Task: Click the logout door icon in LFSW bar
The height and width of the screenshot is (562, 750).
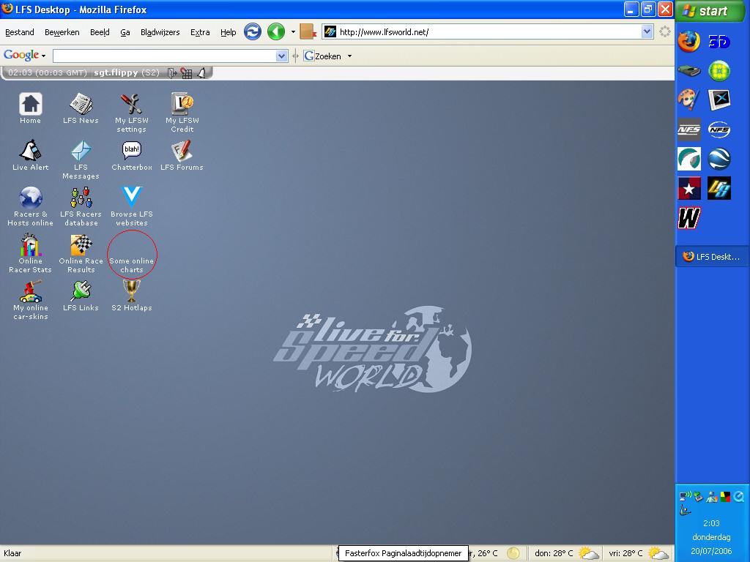Action: 172,73
